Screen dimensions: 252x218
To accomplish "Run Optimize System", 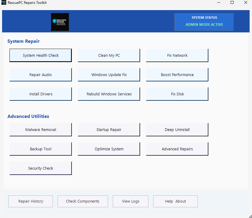I will pos(109,149).
